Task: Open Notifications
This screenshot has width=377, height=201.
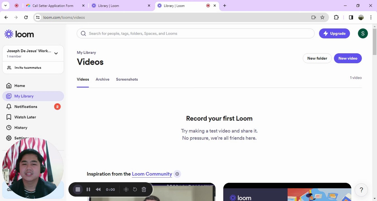Action: tap(33, 107)
